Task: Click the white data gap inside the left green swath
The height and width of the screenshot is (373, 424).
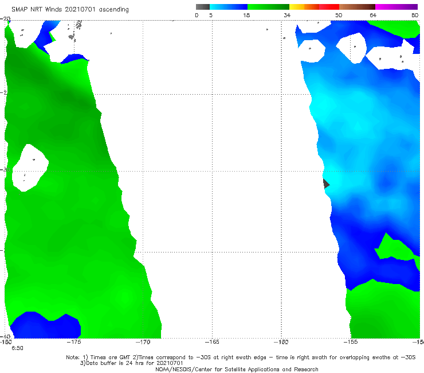Action: (30, 168)
